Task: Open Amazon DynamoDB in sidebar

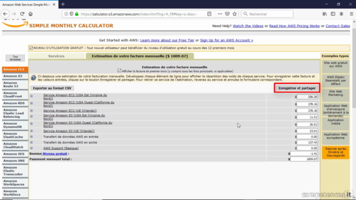Action: click(x=15, y=125)
